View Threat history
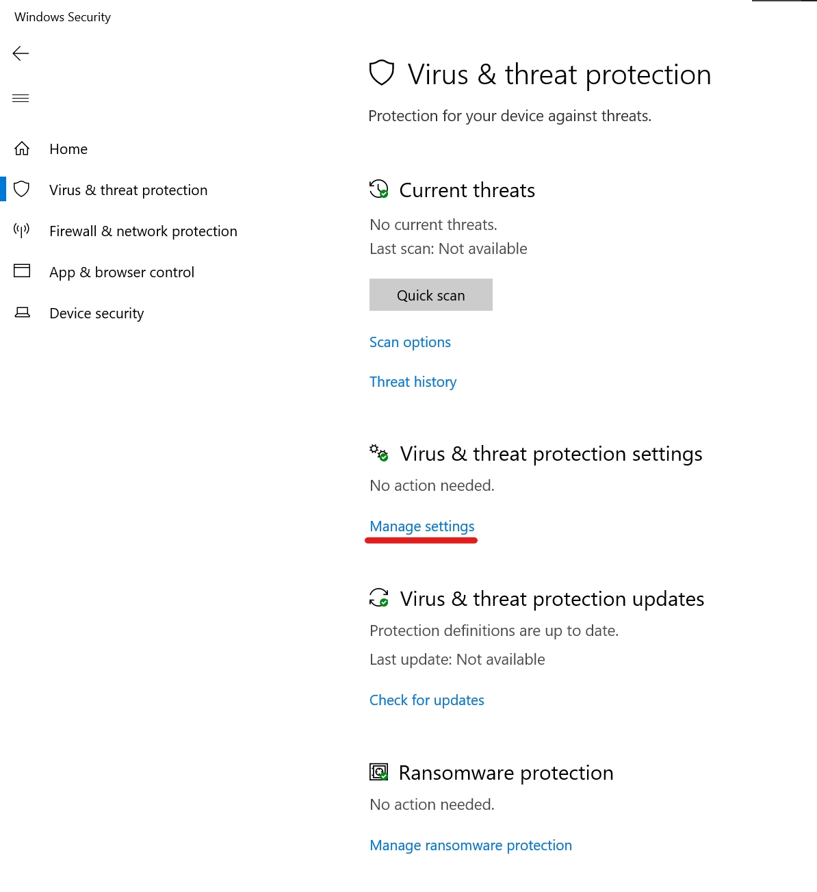The image size is (817, 892). pos(413,382)
